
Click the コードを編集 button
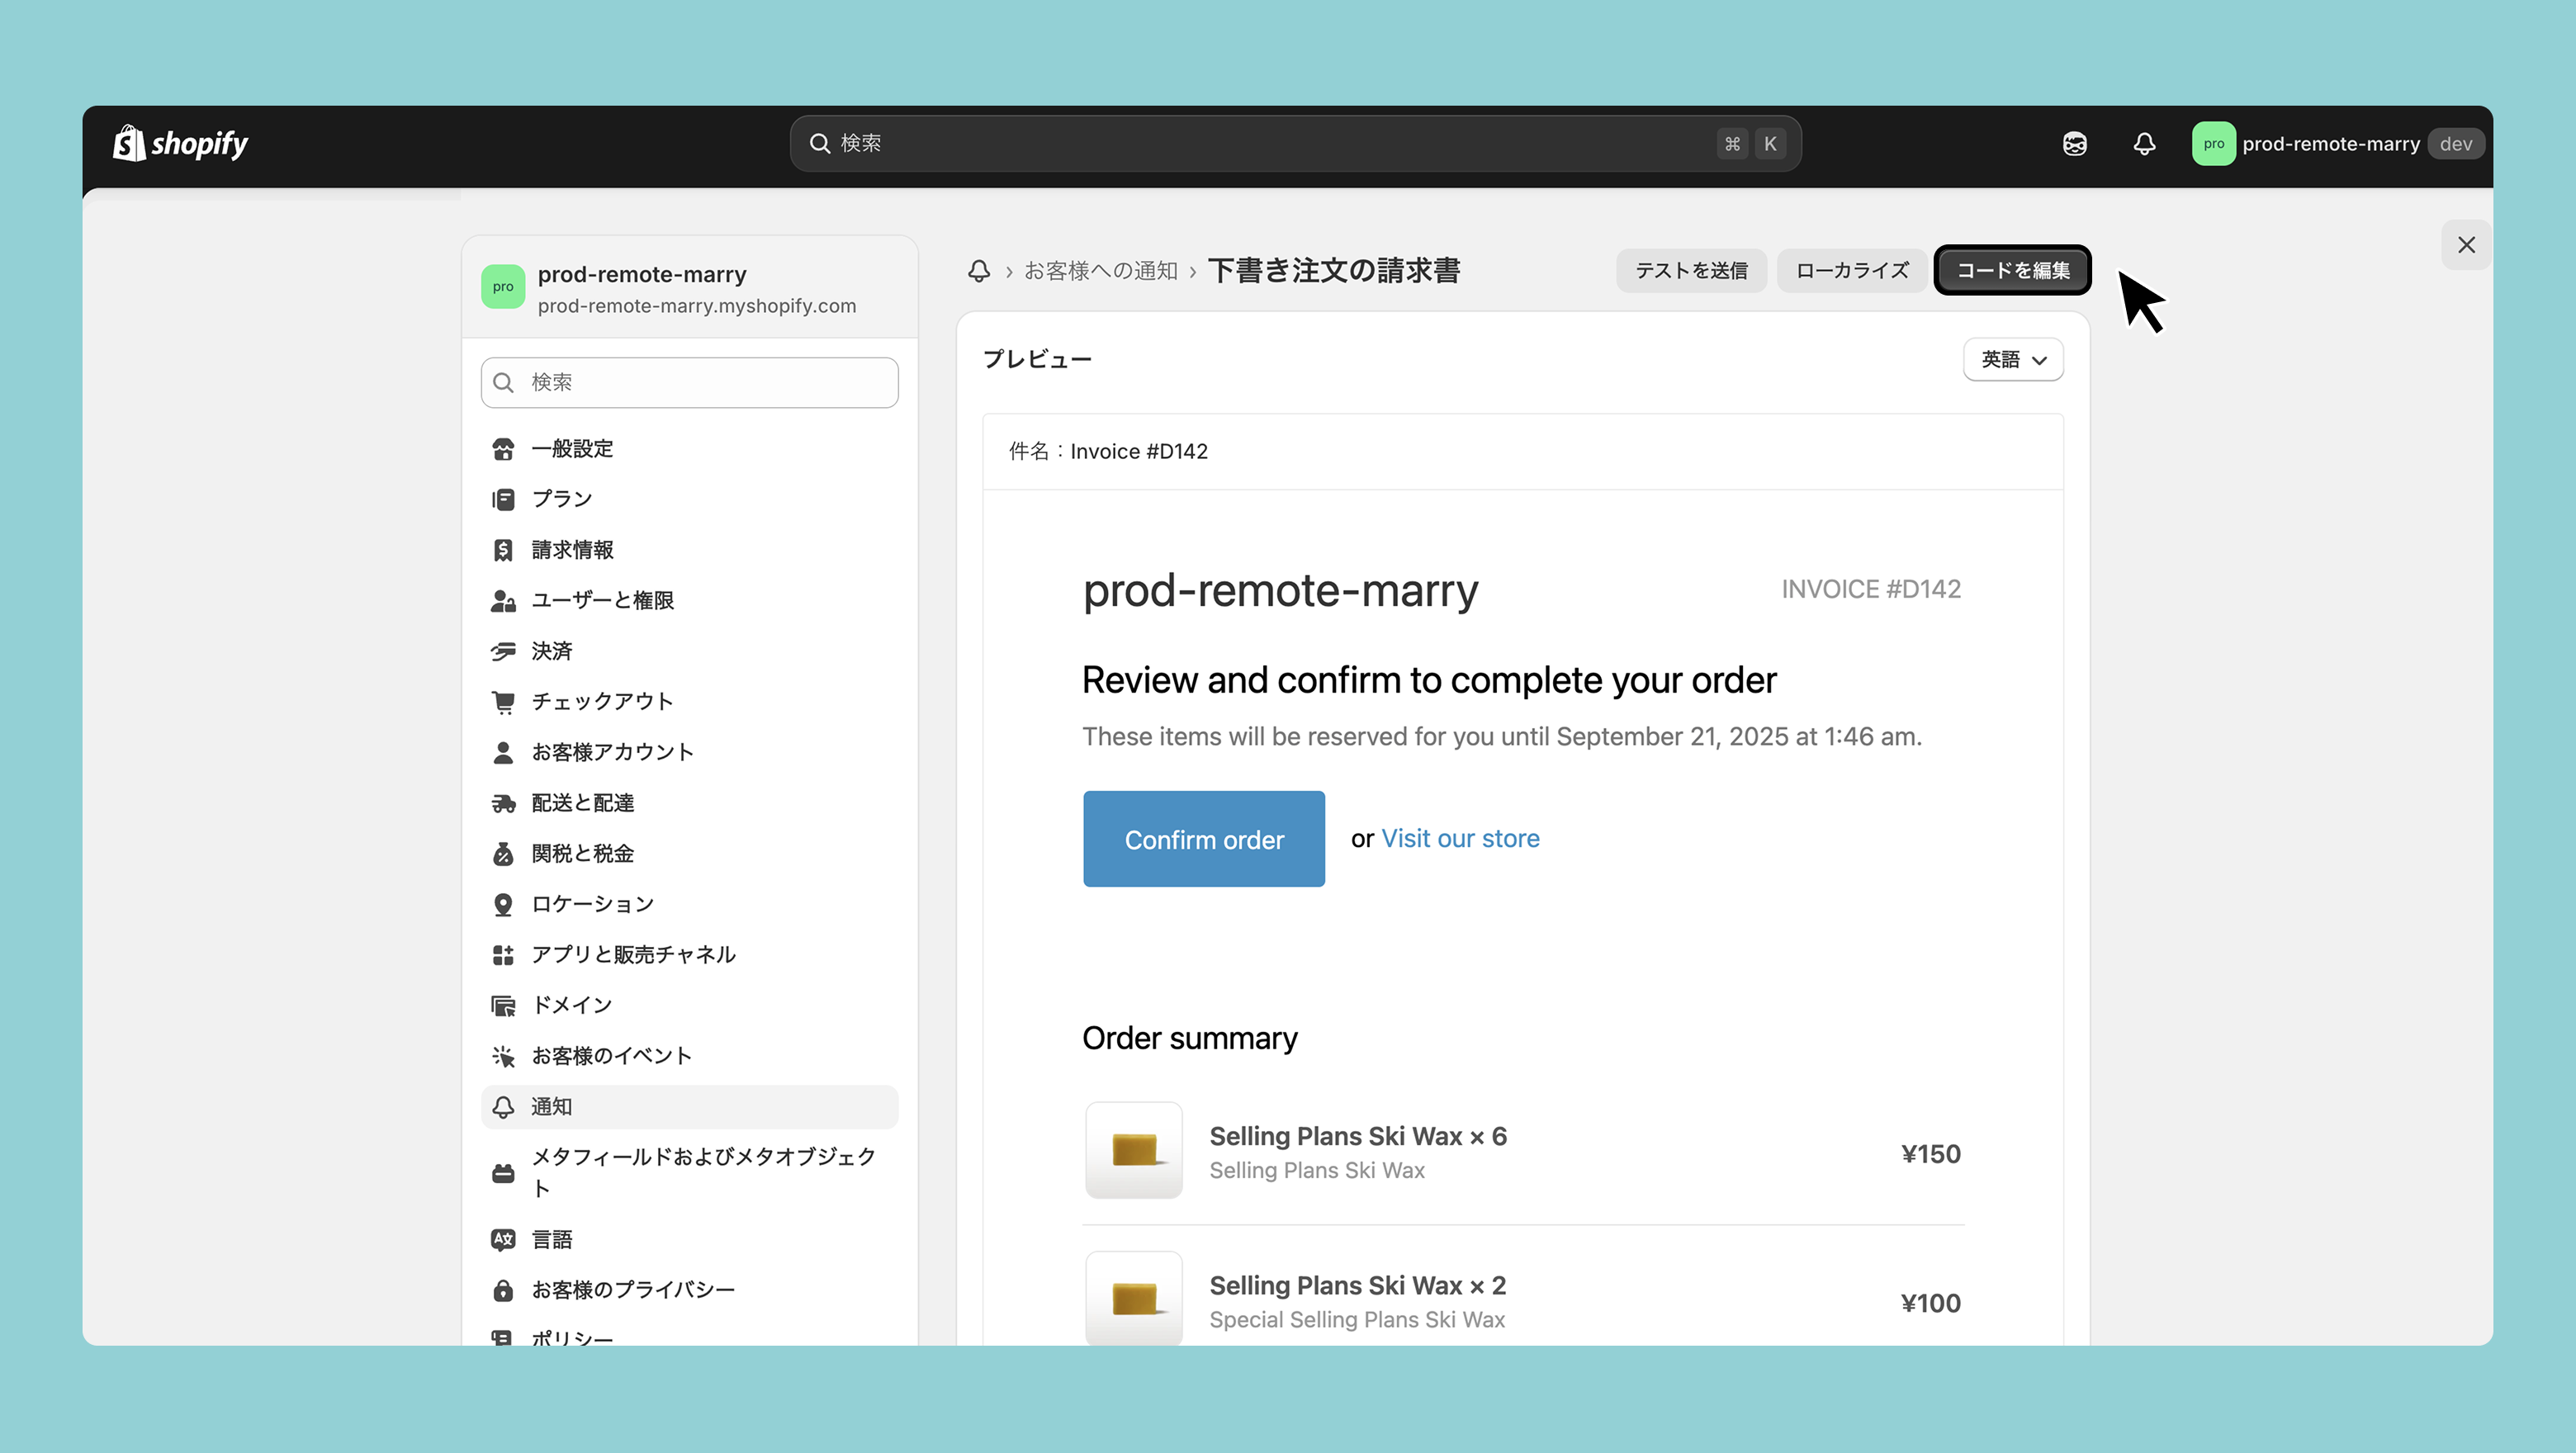pos(2012,271)
